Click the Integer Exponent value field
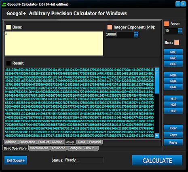 (120, 34)
